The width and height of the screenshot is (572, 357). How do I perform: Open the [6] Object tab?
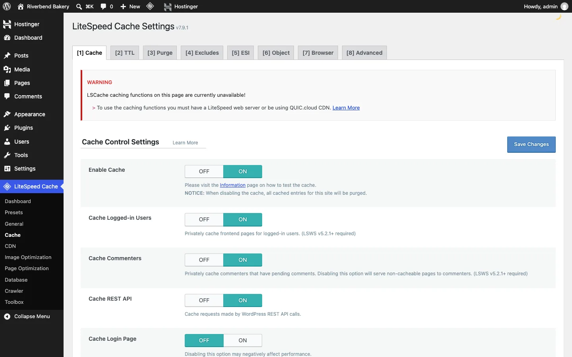click(x=276, y=53)
